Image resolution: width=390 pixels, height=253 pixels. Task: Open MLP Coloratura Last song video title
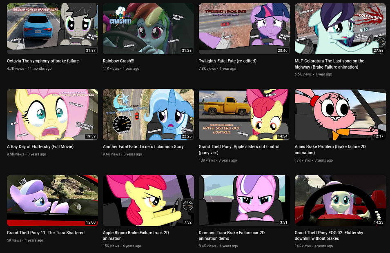click(330, 64)
